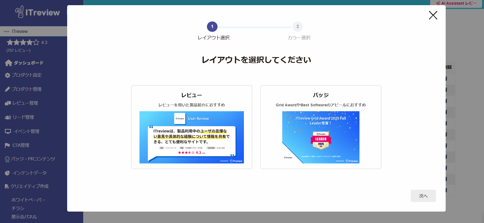Image resolution: width=484 pixels, height=223 pixels.
Task: Open 展示会パネル in the sidebar
Action: coord(24,217)
